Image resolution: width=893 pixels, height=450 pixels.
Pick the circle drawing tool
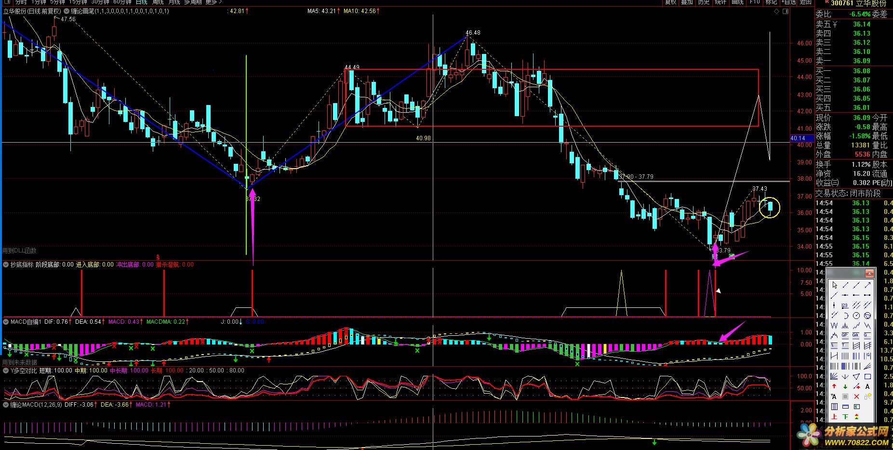click(x=856, y=316)
